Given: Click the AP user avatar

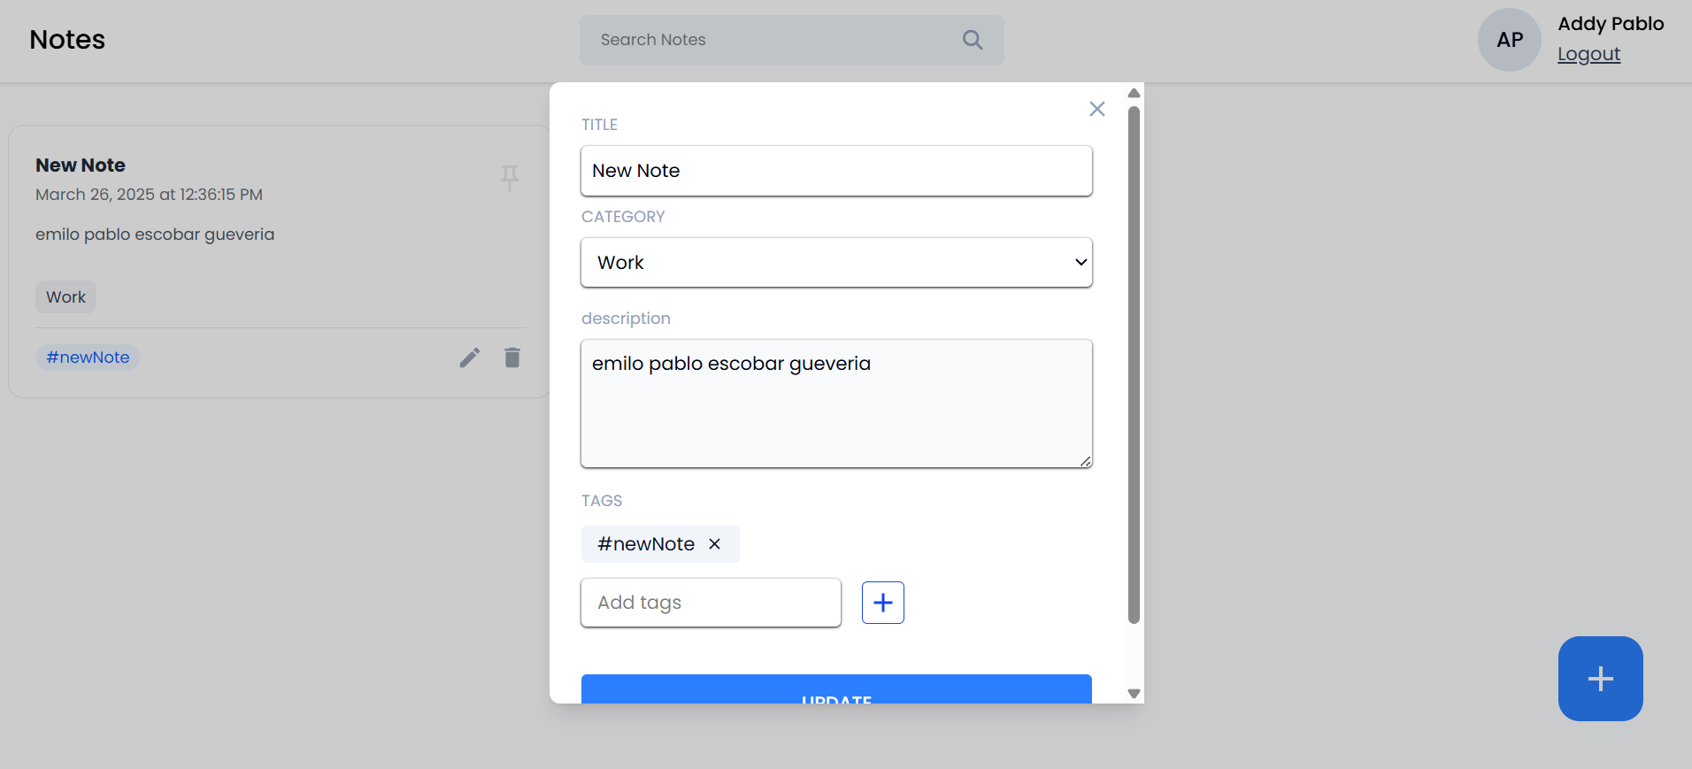Looking at the screenshot, I should [x=1510, y=40].
